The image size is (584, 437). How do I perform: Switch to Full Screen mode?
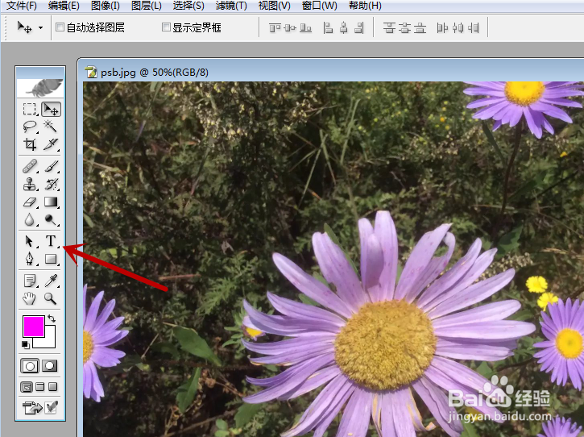pos(53,387)
